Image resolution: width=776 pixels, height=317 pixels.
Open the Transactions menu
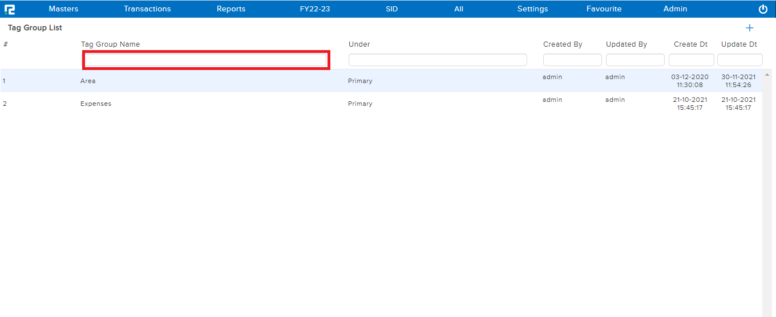[x=147, y=9]
